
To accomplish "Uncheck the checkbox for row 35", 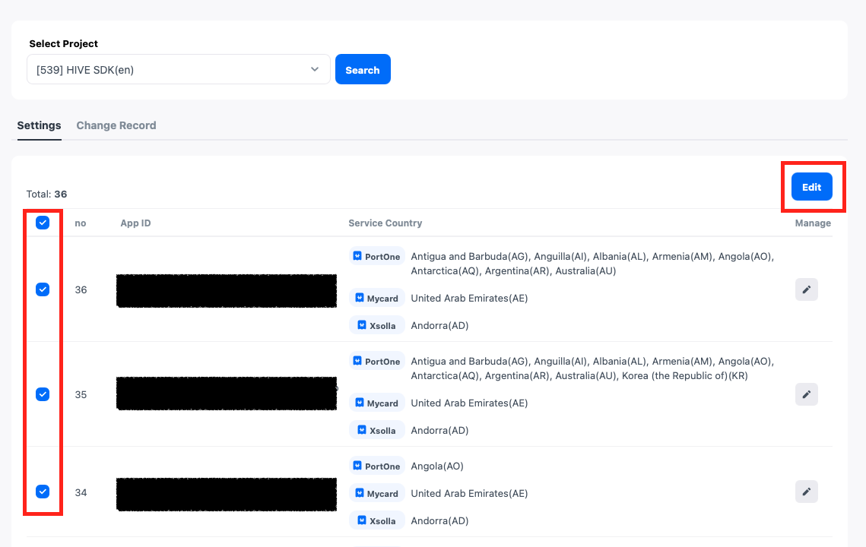I will (43, 394).
